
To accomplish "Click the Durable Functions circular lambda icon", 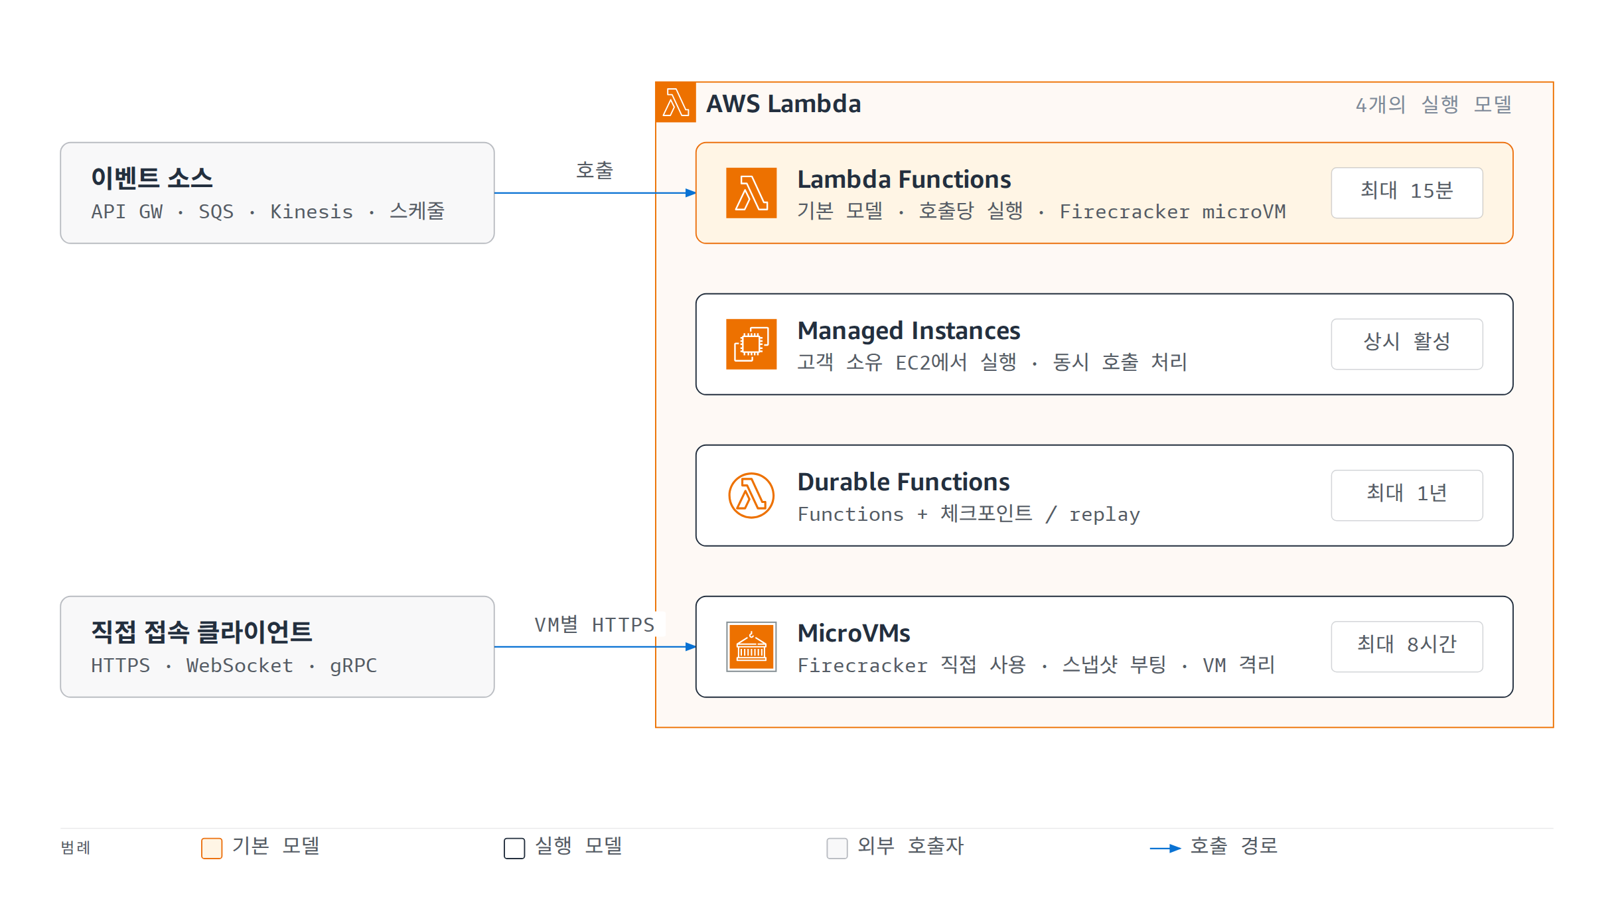I will point(751,496).
